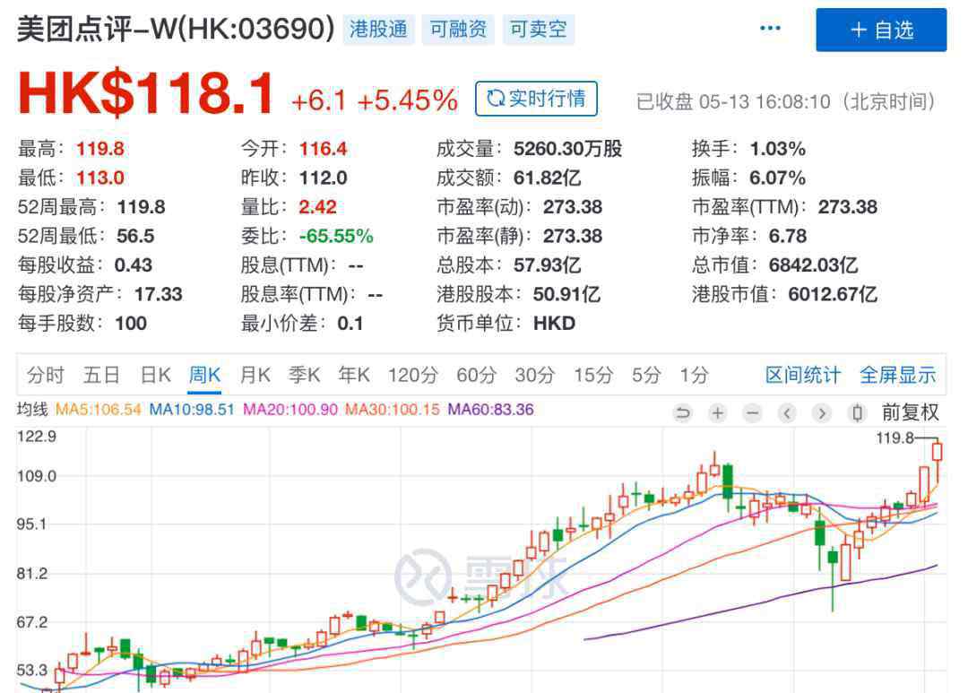Viewport: 968px width, 693px height.
Task: Open 区间统计 range statistics
Action: click(803, 375)
